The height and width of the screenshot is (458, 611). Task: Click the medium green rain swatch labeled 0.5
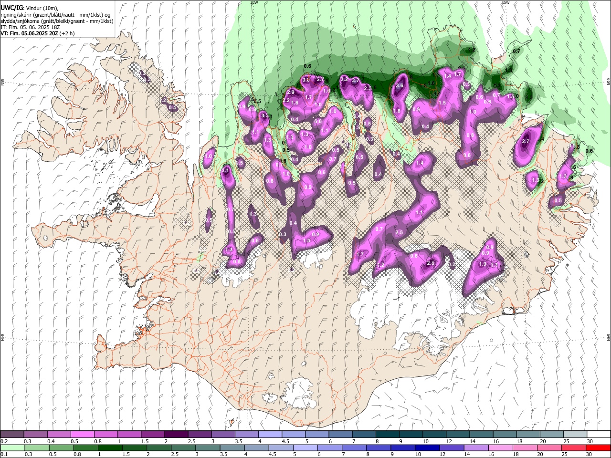click(x=61, y=448)
